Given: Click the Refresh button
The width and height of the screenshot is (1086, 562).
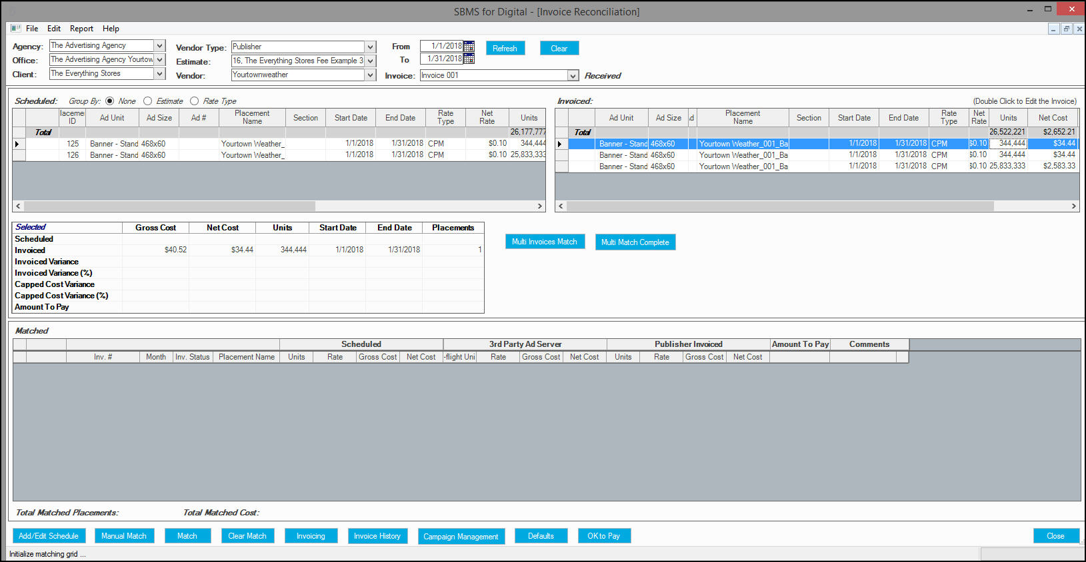Looking at the screenshot, I should (505, 49).
